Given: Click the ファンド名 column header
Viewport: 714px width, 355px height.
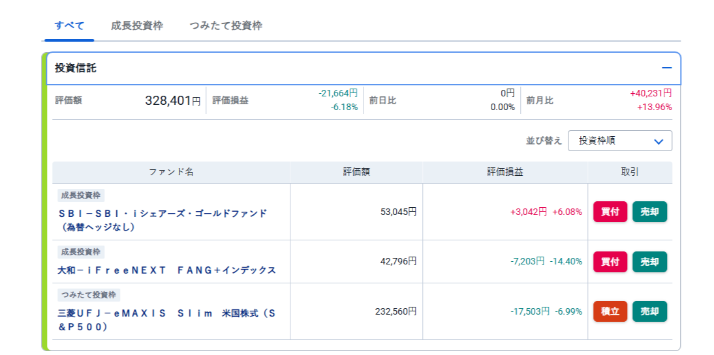Looking at the screenshot, I should pos(171,172).
